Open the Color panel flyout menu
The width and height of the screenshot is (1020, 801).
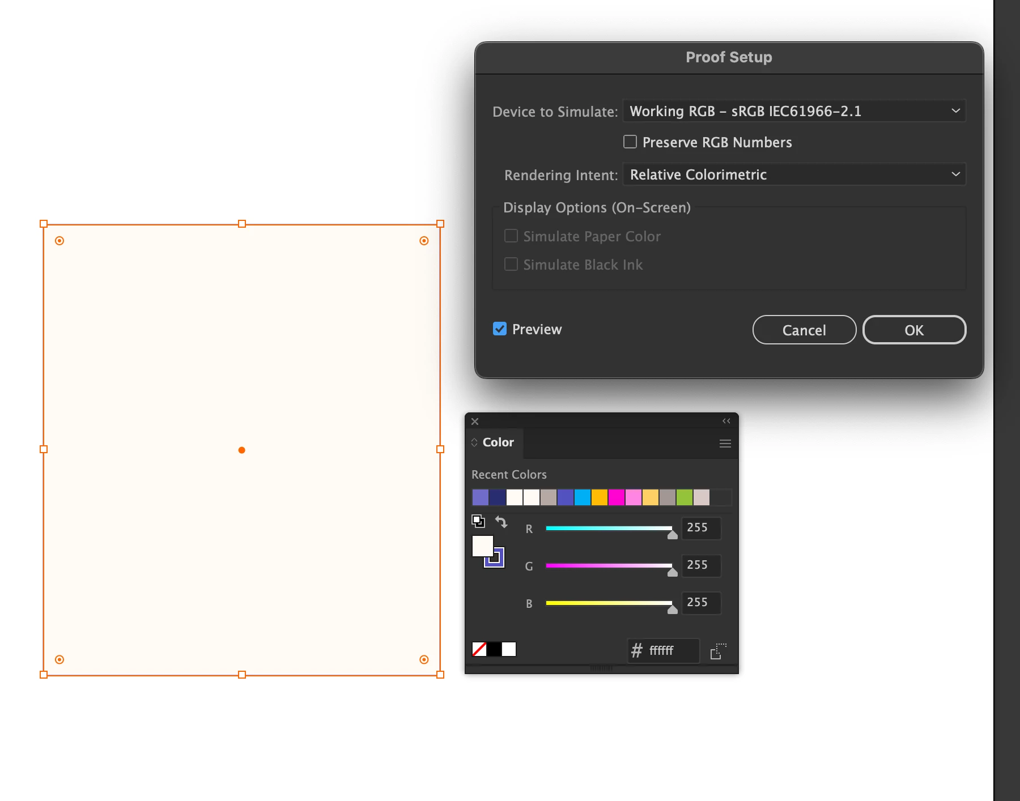click(725, 444)
